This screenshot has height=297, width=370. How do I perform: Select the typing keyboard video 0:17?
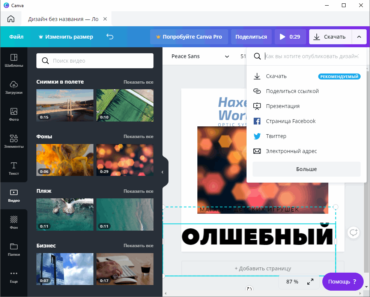[125, 269]
